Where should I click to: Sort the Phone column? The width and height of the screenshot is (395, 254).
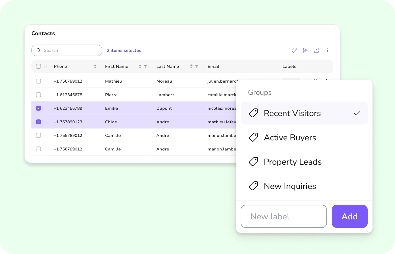(x=95, y=67)
